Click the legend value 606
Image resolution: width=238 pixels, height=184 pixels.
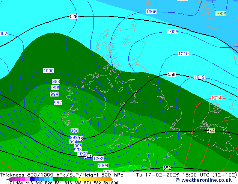tap(114, 182)
